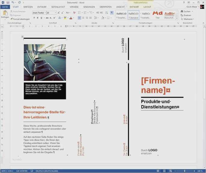Switch to the EINFÜGEN tab
206x173 pixels.
pos(28,7)
